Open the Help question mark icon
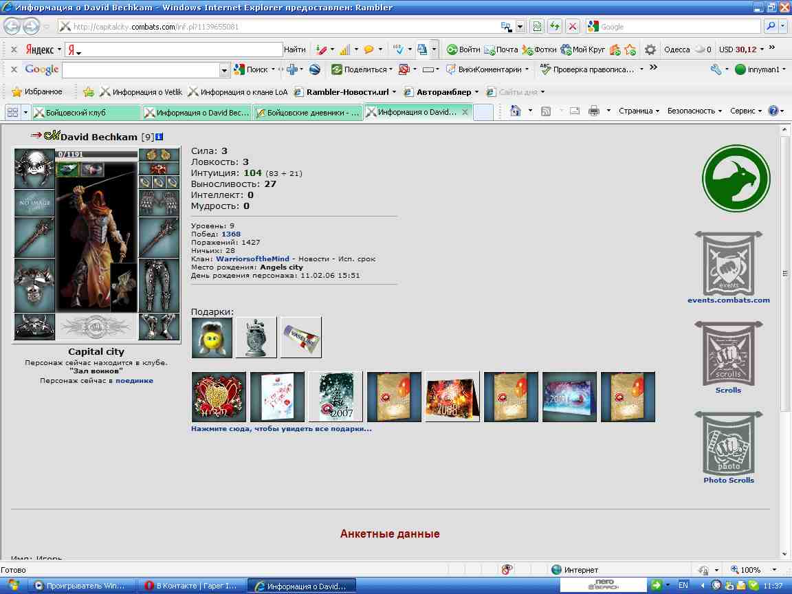792x594 pixels. [773, 111]
